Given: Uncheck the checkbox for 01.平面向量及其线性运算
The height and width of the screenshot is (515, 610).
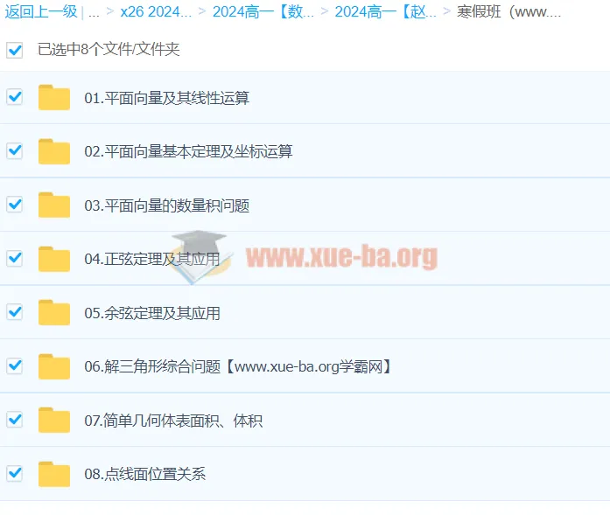Looking at the screenshot, I should (14, 97).
